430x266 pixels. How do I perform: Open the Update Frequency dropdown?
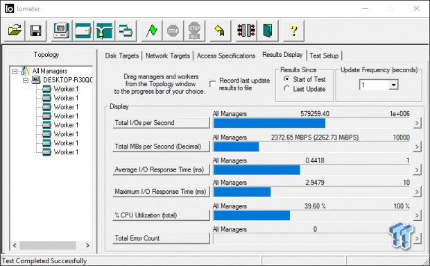point(393,85)
